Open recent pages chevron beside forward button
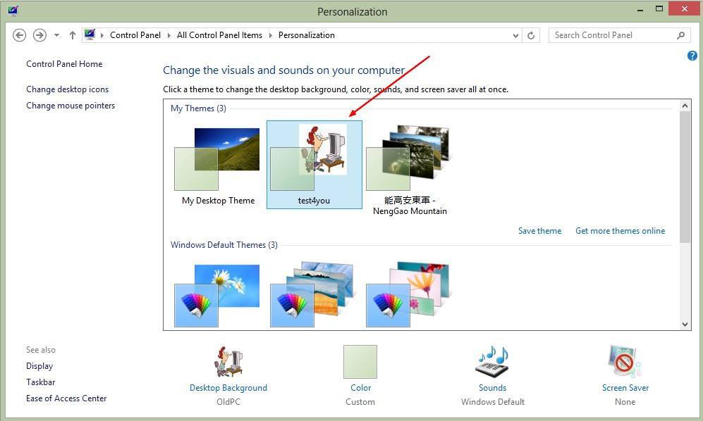The image size is (703, 421). (x=55, y=34)
